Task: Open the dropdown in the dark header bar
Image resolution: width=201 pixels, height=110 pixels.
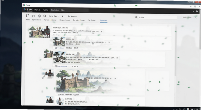Action: pos(56,10)
